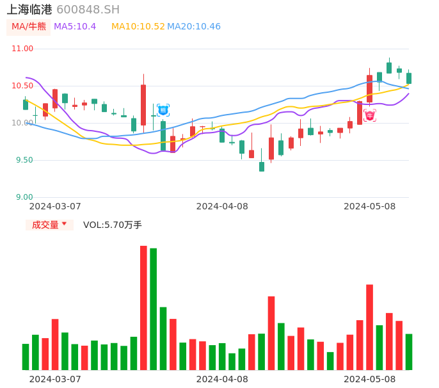The image size is (439, 388).
Task: Click the red bull marker icon on chart
Action: coord(370,115)
